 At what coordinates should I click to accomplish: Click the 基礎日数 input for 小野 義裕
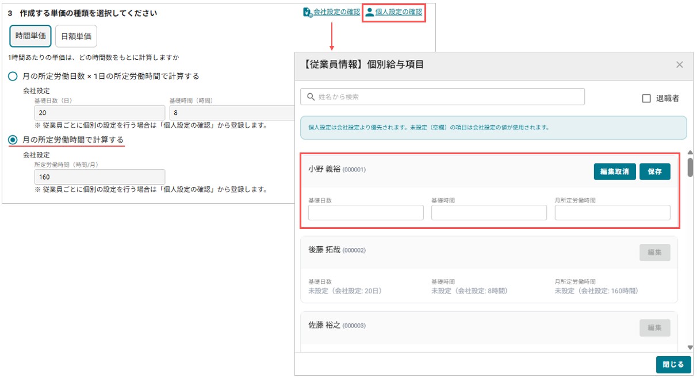pos(366,213)
